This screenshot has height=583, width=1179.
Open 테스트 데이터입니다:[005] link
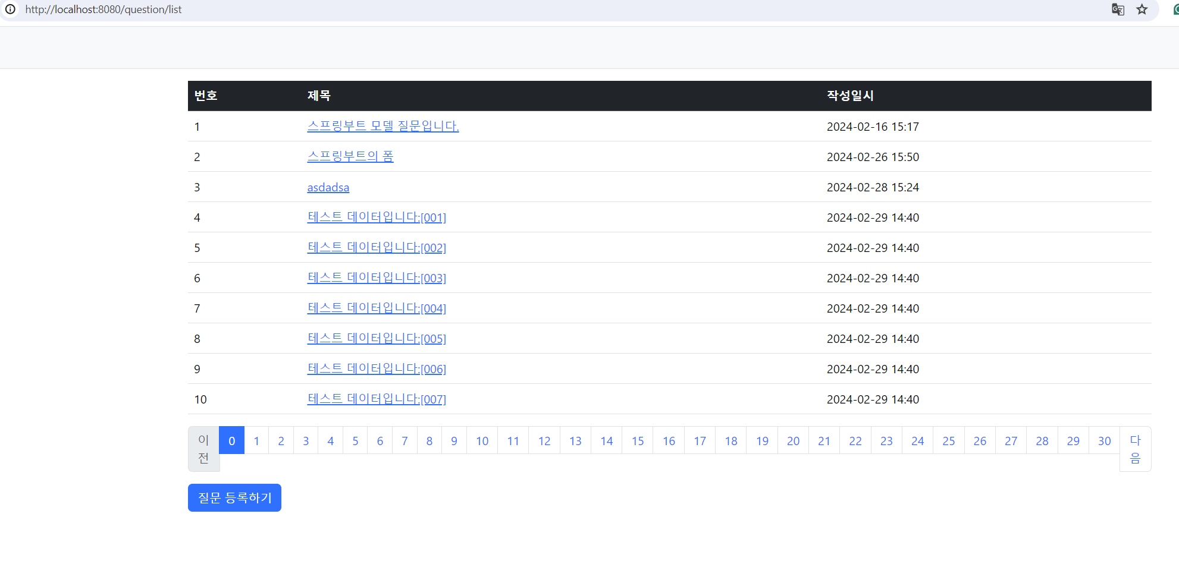[x=377, y=338]
